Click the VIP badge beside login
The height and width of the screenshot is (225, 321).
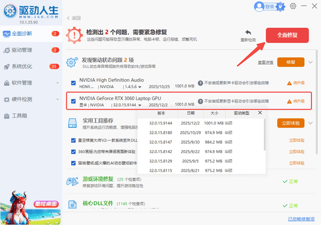(280, 7)
